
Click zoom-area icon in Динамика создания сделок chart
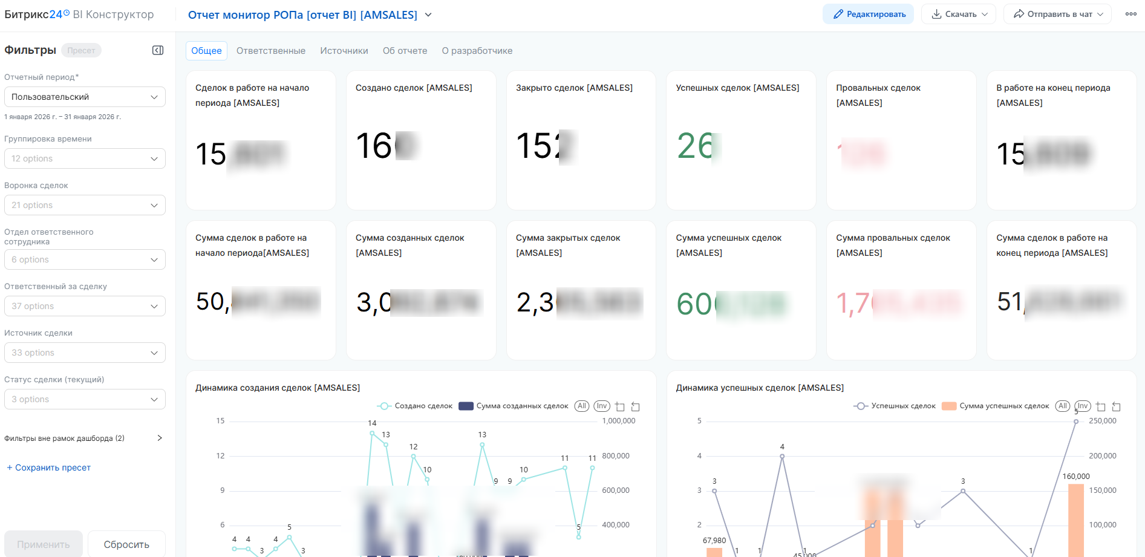[x=620, y=406]
